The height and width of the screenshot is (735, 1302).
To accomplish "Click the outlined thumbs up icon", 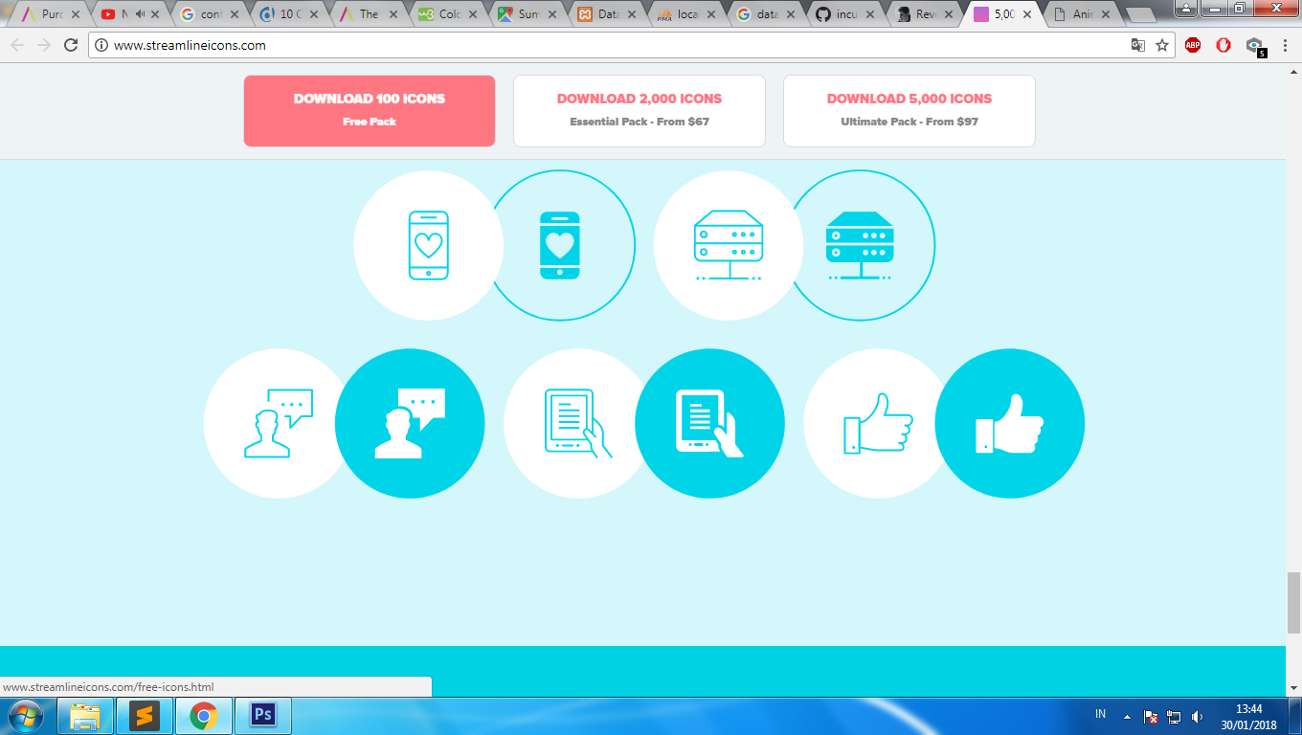I will (878, 423).
